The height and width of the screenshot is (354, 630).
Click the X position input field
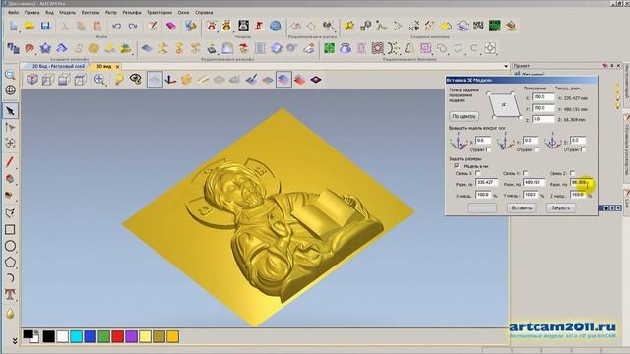click(542, 97)
